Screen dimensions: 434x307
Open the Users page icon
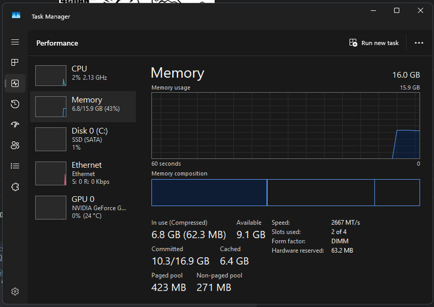pos(15,145)
